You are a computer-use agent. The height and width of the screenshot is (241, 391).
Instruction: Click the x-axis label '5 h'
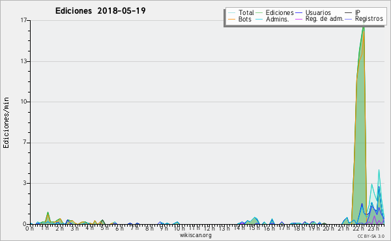click(x=104, y=228)
